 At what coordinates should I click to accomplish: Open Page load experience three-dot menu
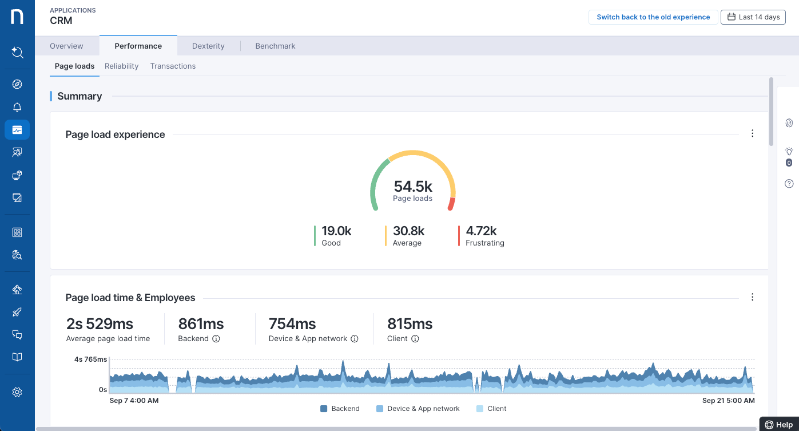tap(752, 133)
